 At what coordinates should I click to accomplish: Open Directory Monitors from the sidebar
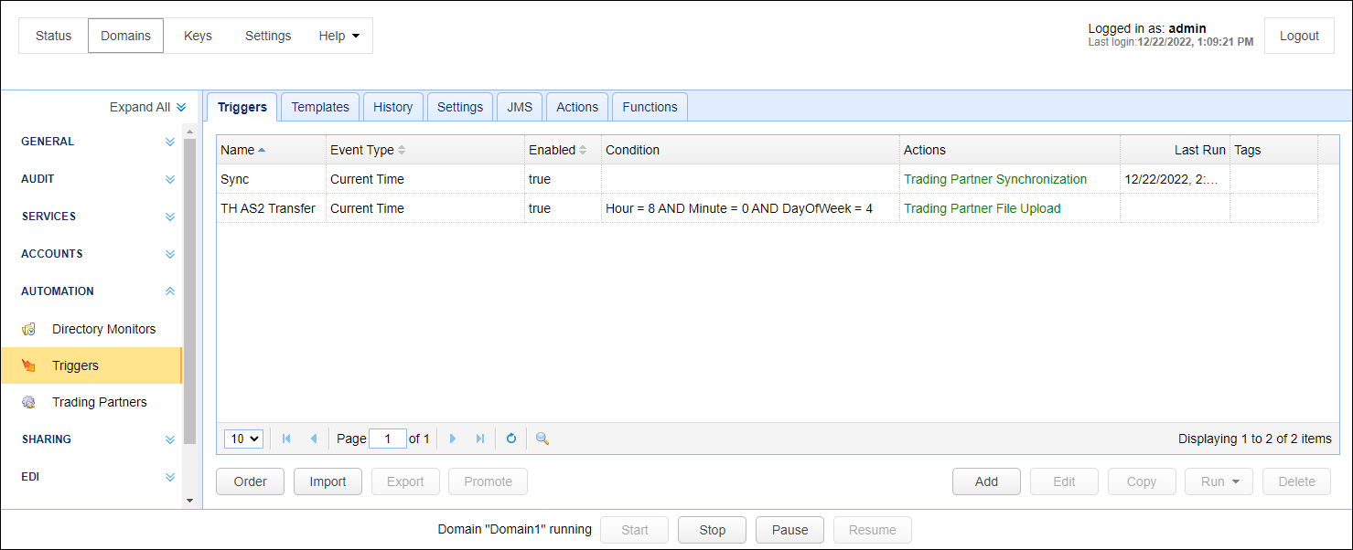[x=103, y=329]
